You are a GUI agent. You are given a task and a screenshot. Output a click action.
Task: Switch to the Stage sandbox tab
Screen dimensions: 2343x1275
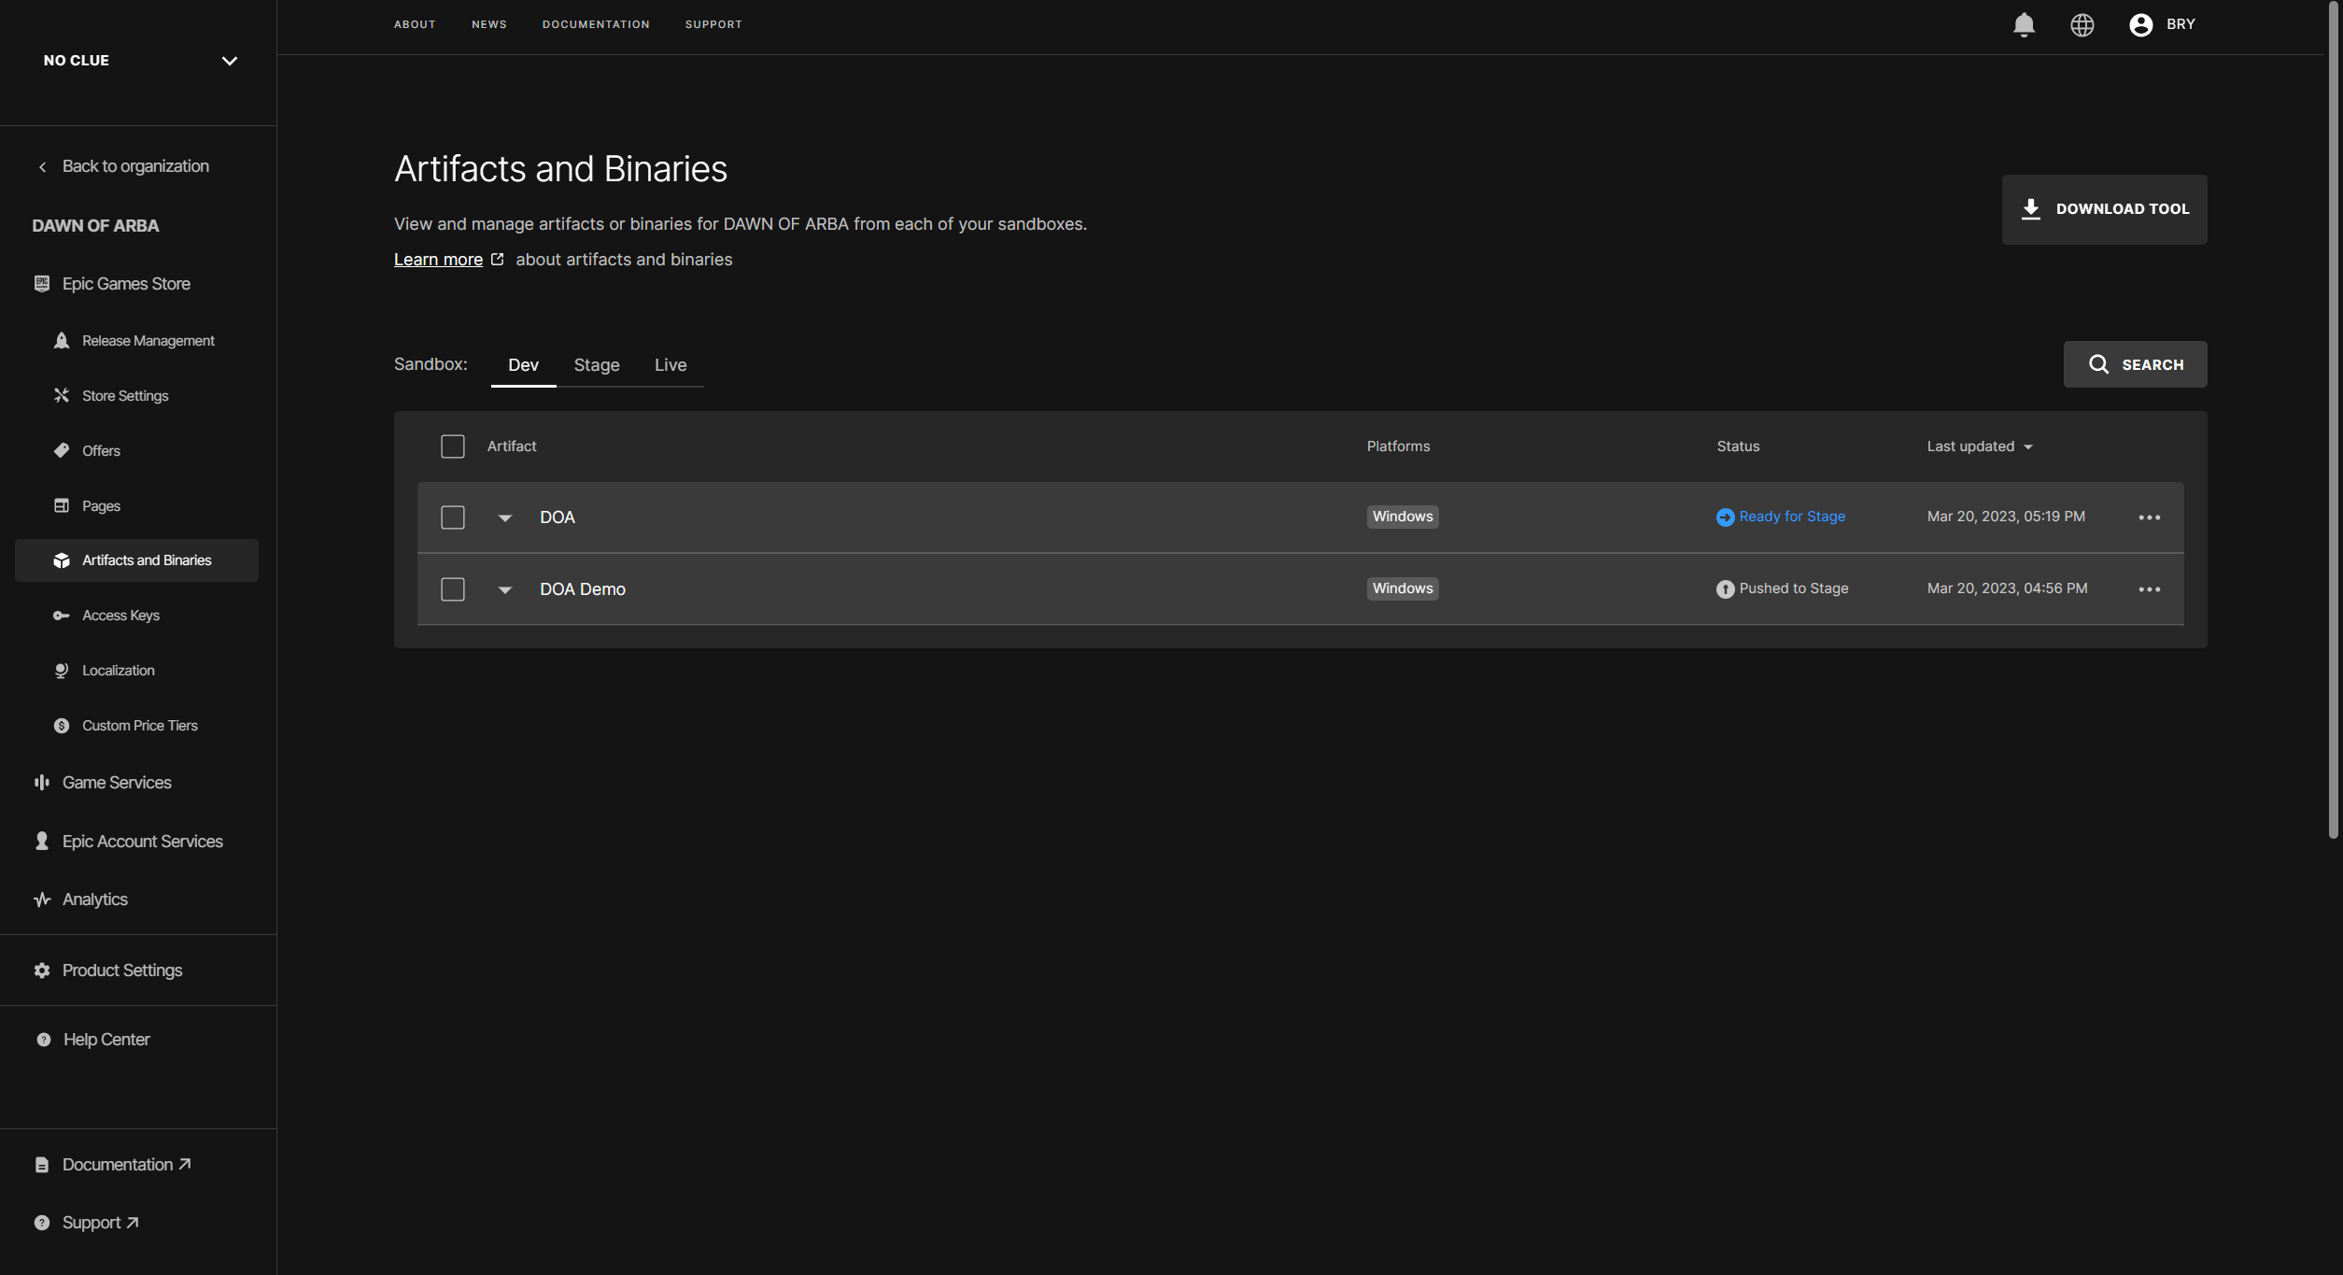point(596,364)
